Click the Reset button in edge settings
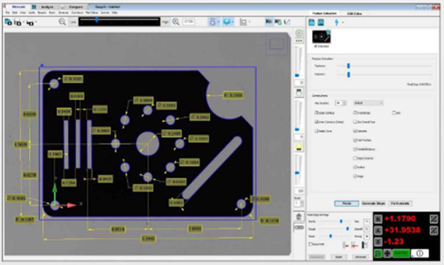Image resolution: width=444 pixels, height=265 pixels. coord(339,257)
